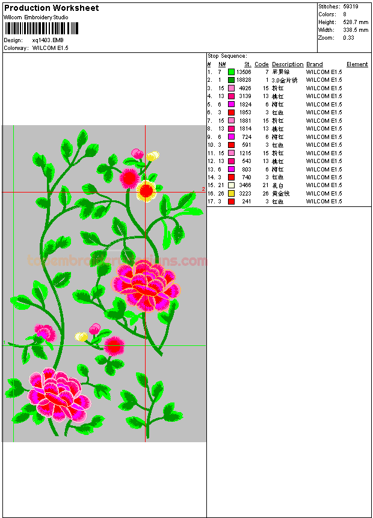Pick the yellow swatch in row 16
The image size is (373, 518).
coord(231,194)
